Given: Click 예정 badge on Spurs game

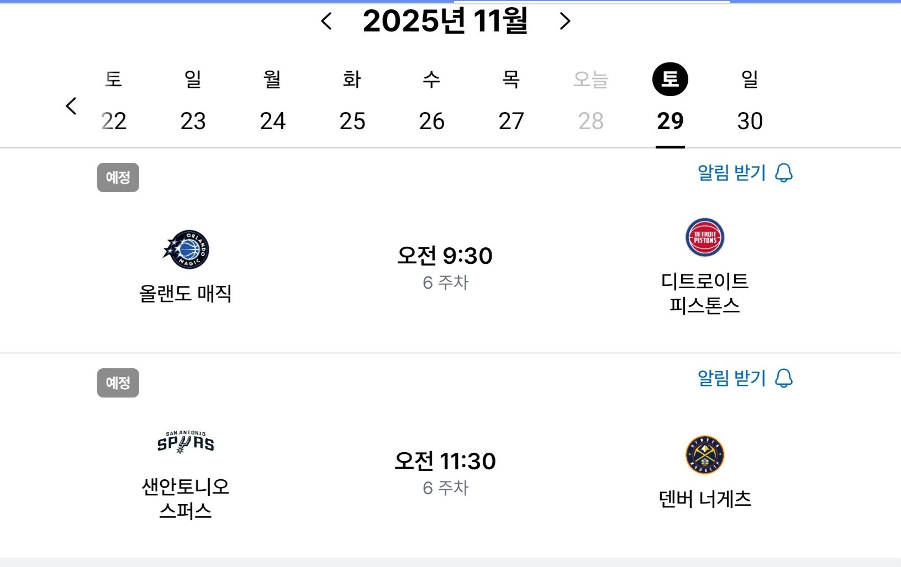Looking at the screenshot, I should 118,383.
